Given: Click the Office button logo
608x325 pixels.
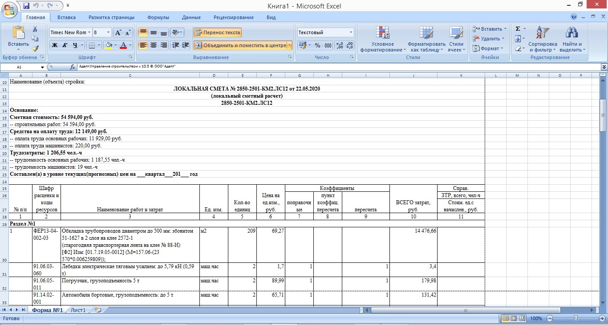Looking at the screenshot, I should coord(10,9).
